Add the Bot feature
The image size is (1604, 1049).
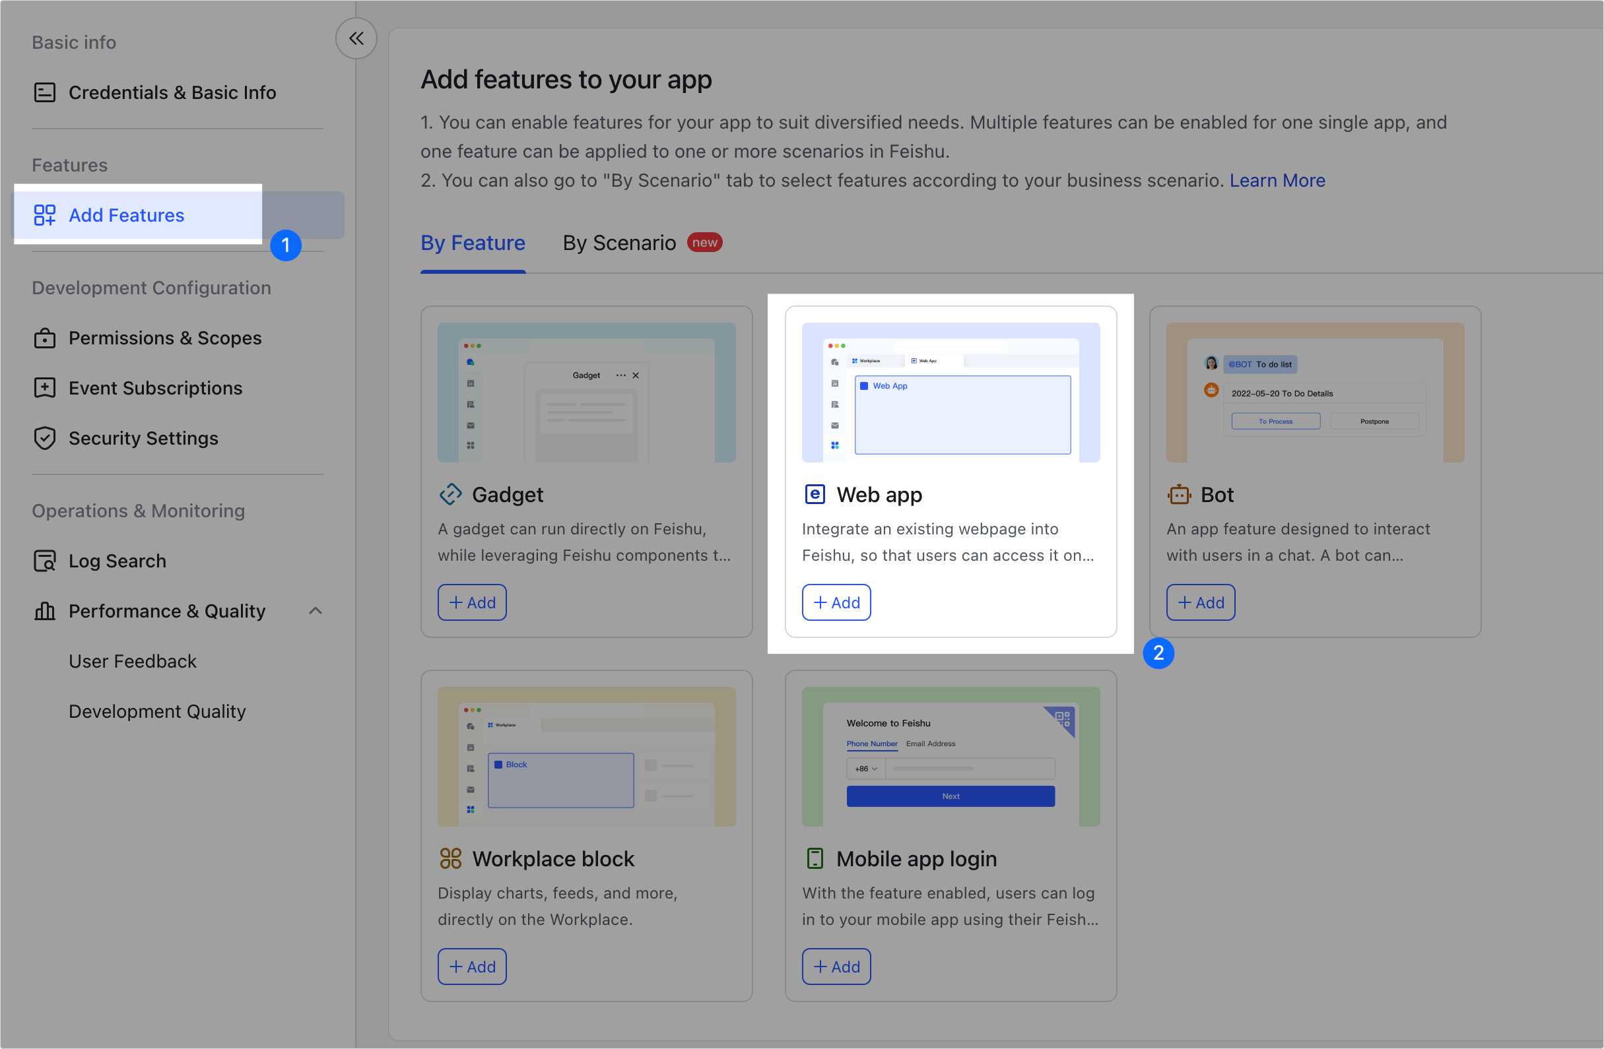coord(1199,602)
